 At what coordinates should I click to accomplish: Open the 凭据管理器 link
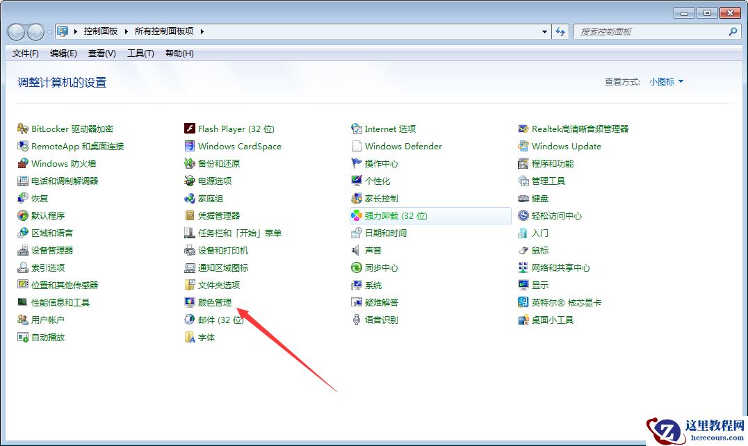pyautogui.click(x=219, y=216)
